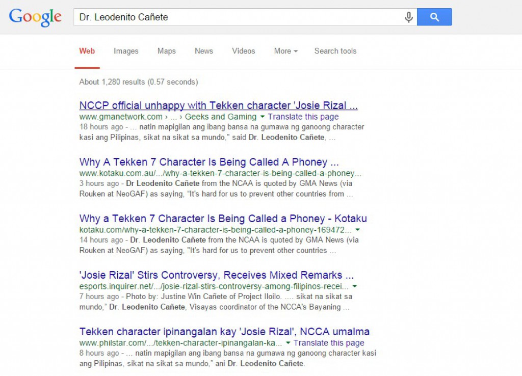Click the '18 hours ago' snippet text
Viewport: 522px width, 376px height.
pyautogui.click(x=101, y=127)
